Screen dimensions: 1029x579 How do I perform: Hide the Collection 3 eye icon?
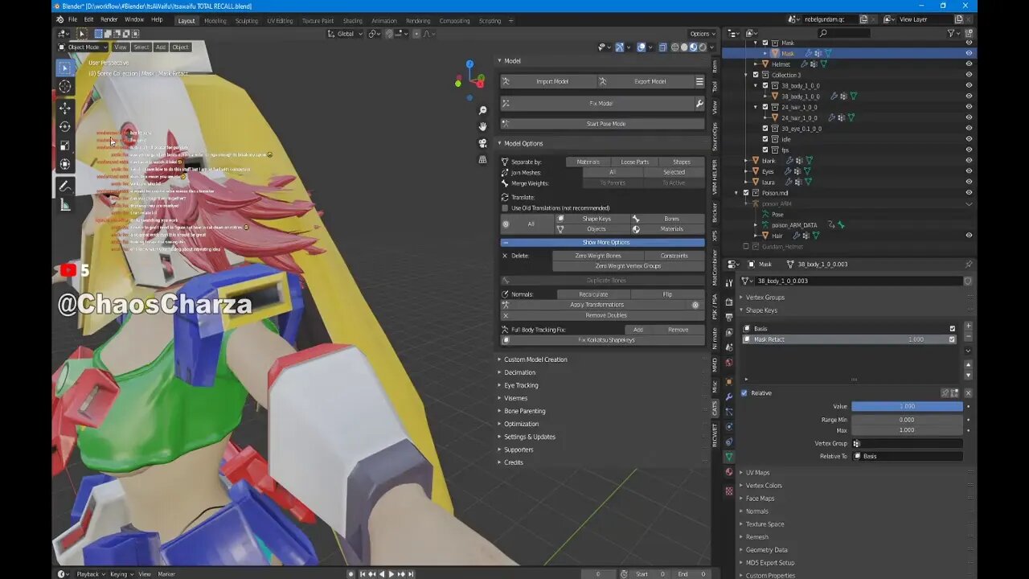pyautogui.click(x=969, y=75)
